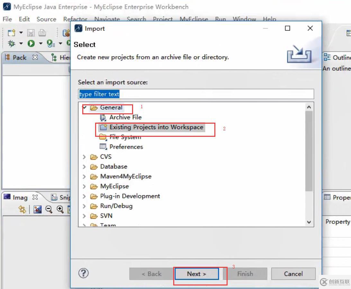
Task: Click the Finish button
Action: (x=245, y=274)
